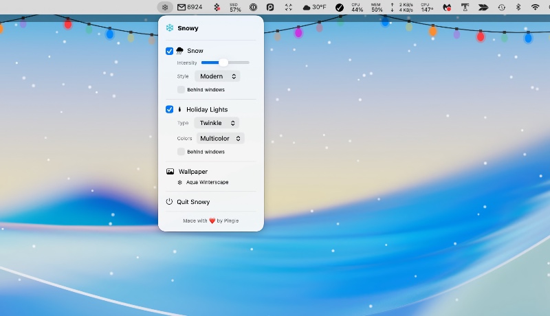Uncheck the Holiday Lights checkbox
550x316 pixels.
point(170,109)
